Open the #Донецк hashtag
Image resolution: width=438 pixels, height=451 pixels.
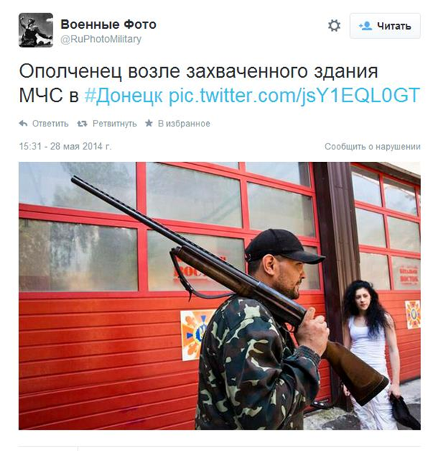tap(123, 95)
